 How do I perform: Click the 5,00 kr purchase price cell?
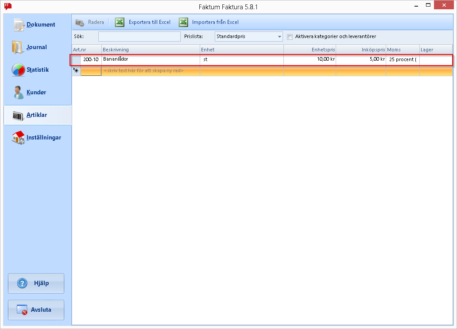(x=361, y=59)
